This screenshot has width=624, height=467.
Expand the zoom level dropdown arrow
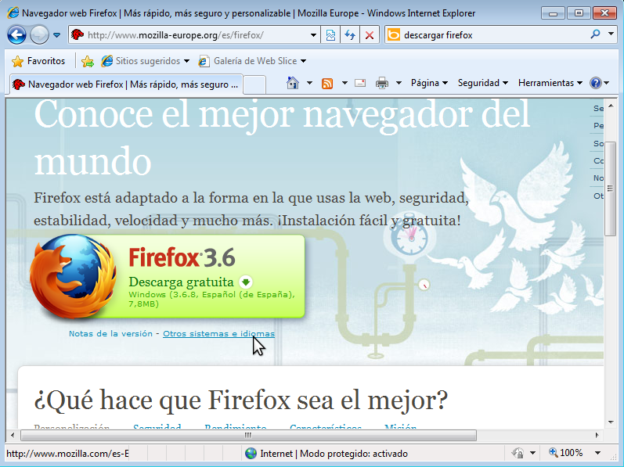597,453
